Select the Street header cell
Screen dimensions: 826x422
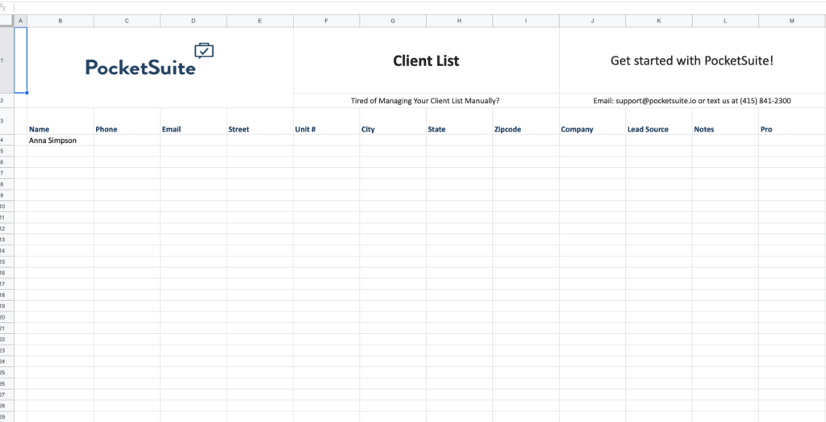coord(260,121)
